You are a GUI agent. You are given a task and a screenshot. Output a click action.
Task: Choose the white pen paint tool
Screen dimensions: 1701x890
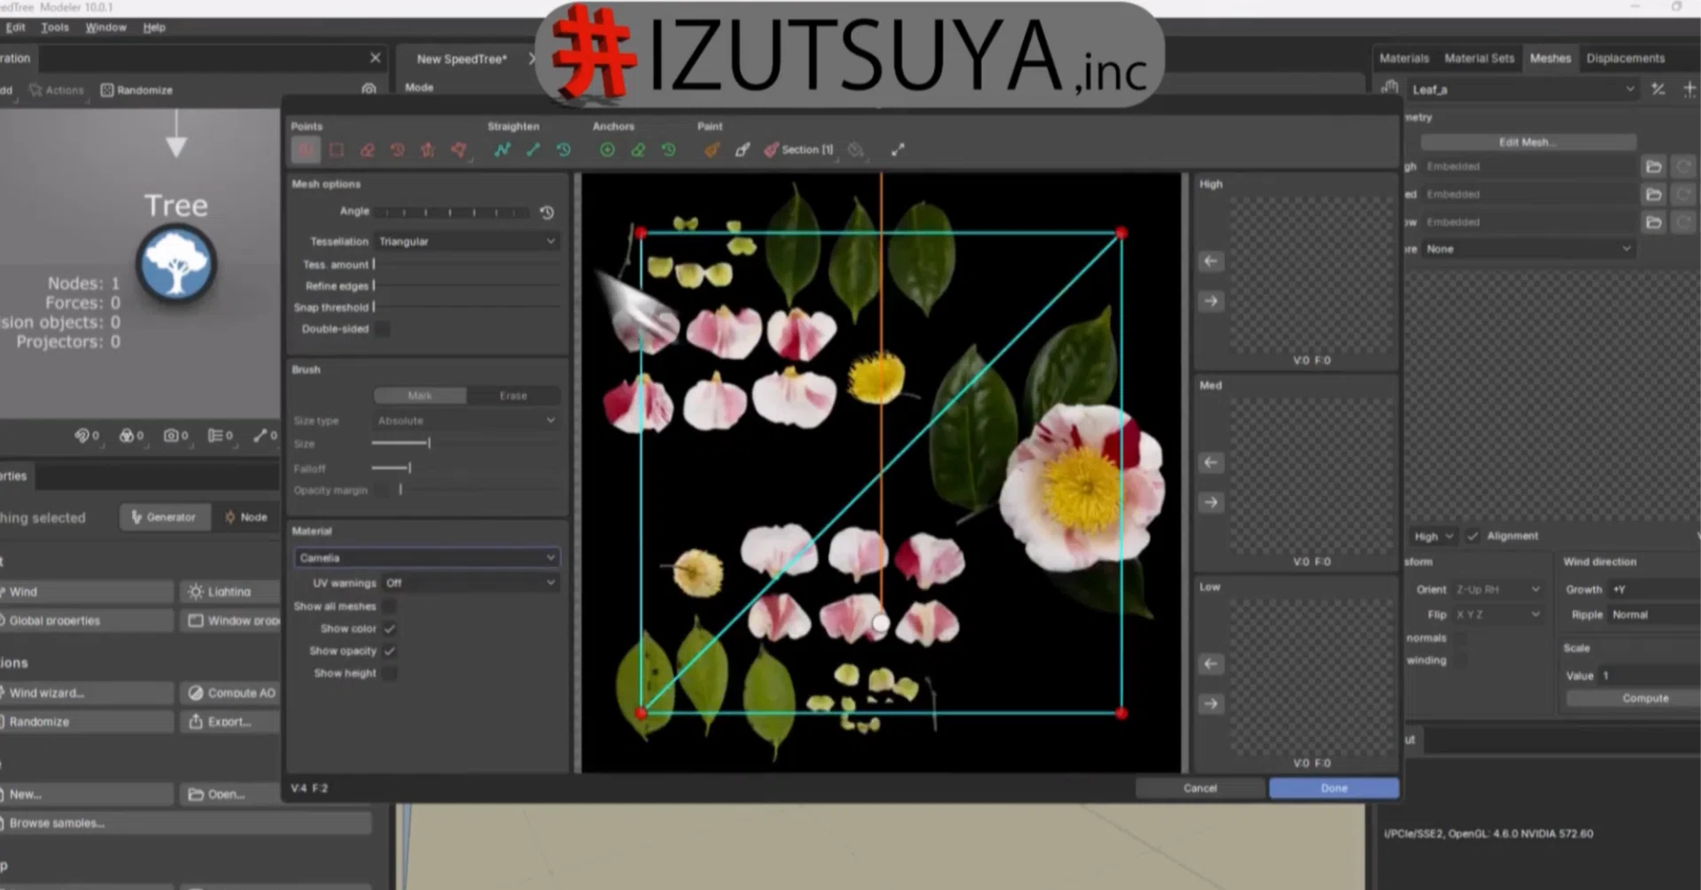(x=742, y=151)
